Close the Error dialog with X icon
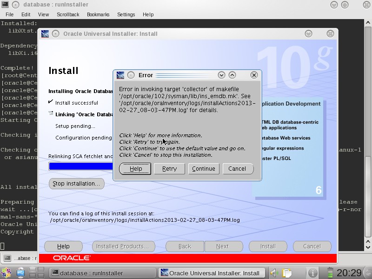The image size is (372, 279). click(254, 75)
